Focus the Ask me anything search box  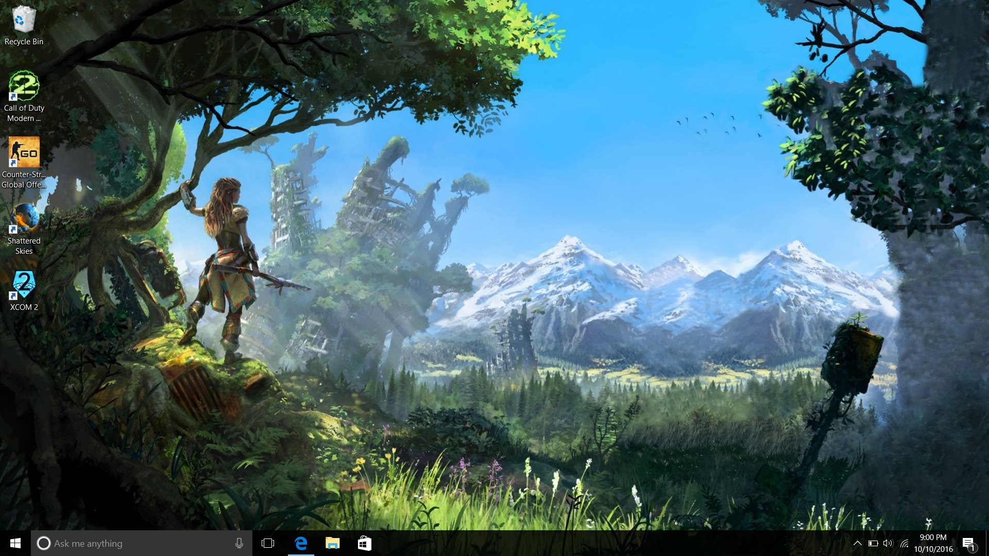142,543
